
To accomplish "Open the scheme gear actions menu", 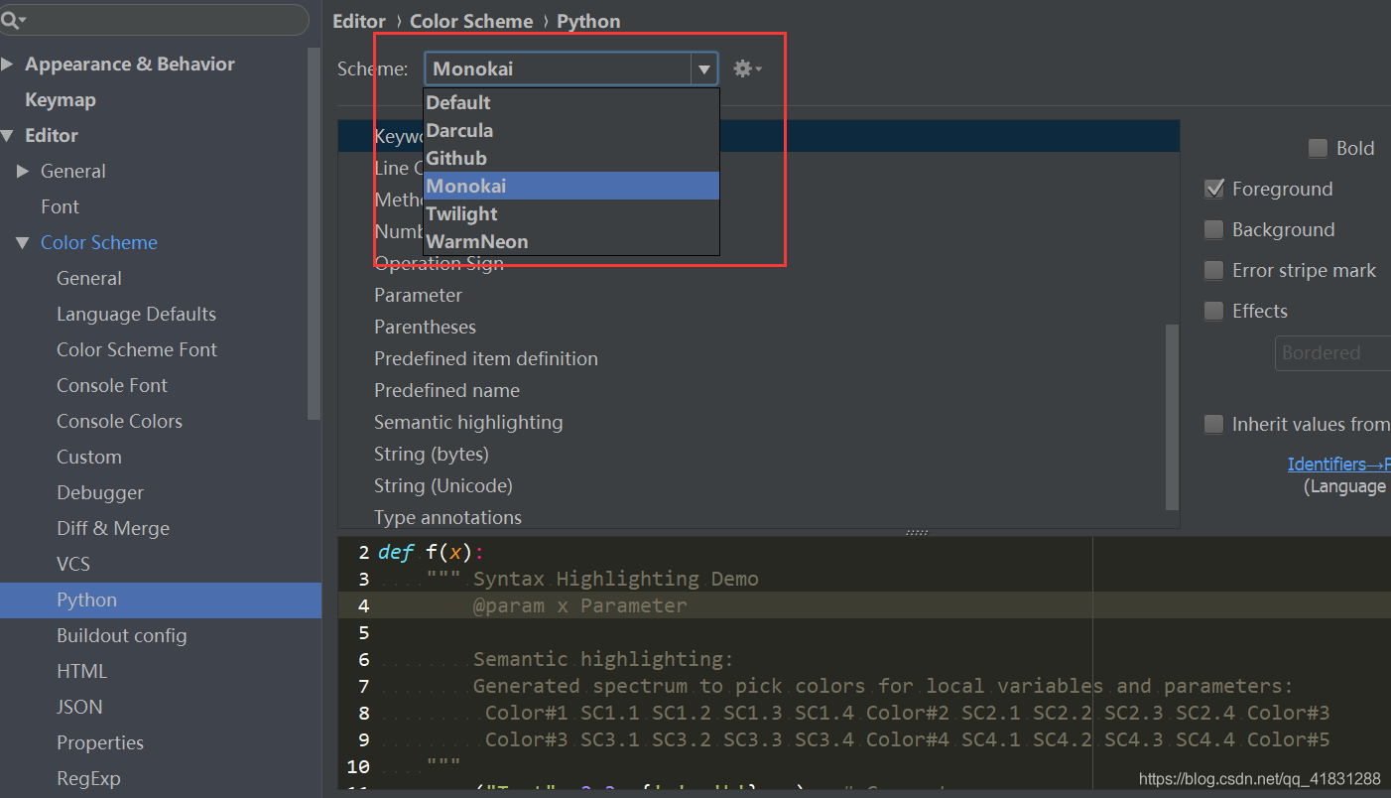I will (747, 68).
